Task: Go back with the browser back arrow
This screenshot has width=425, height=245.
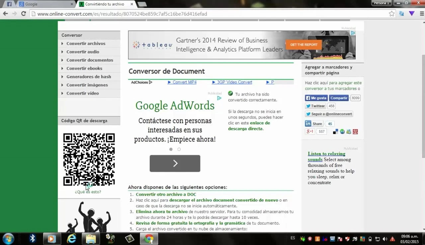Action: click(x=5, y=14)
